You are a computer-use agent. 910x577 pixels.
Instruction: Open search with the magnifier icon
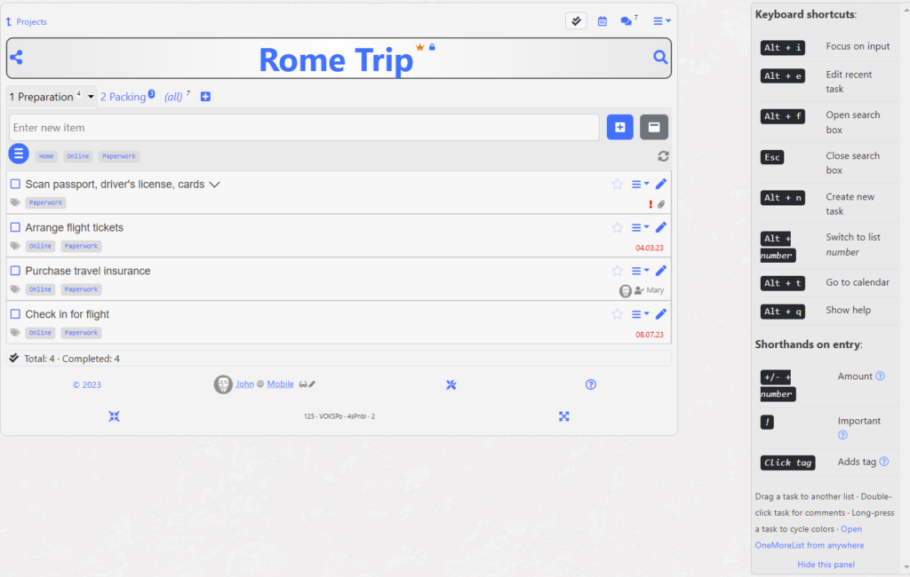click(x=660, y=58)
